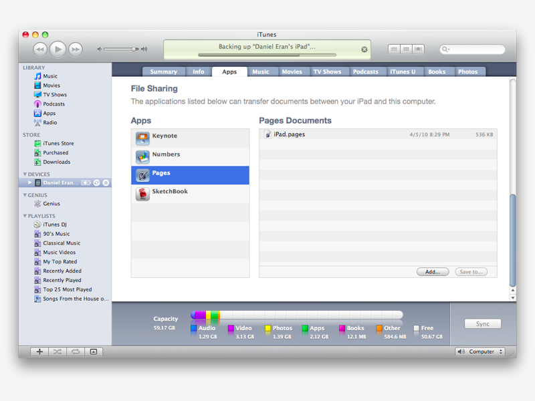535x401 pixels.
Task: Select Keynote in File Sharing apps
Action: click(x=191, y=138)
